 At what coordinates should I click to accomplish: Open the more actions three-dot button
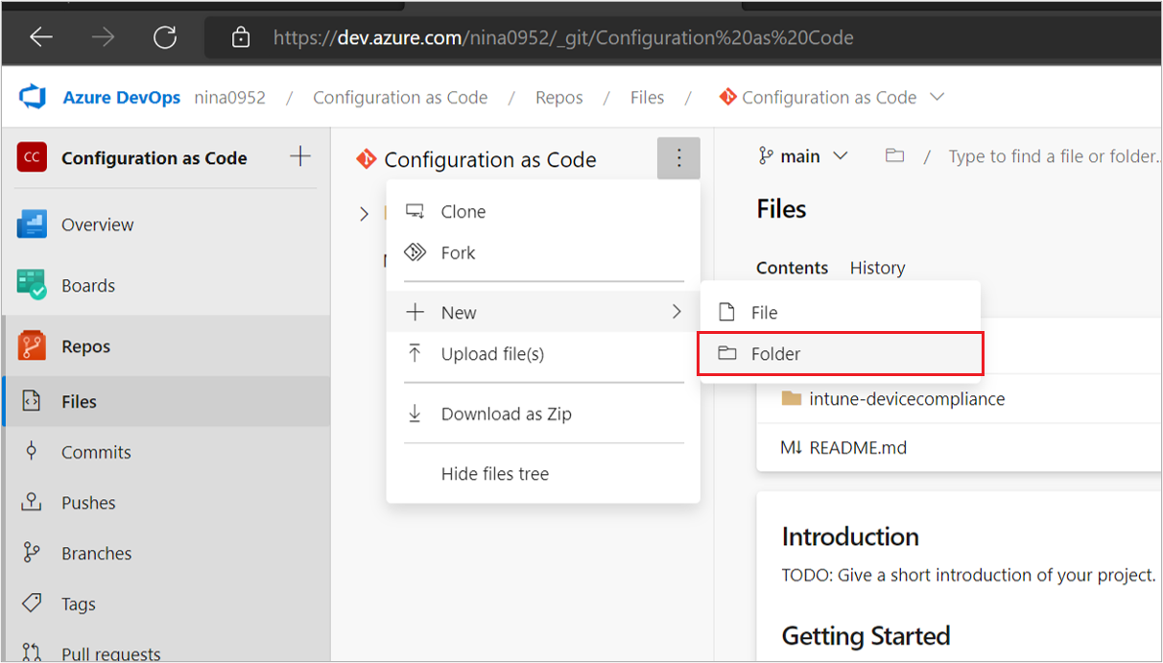pyautogui.click(x=678, y=158)
